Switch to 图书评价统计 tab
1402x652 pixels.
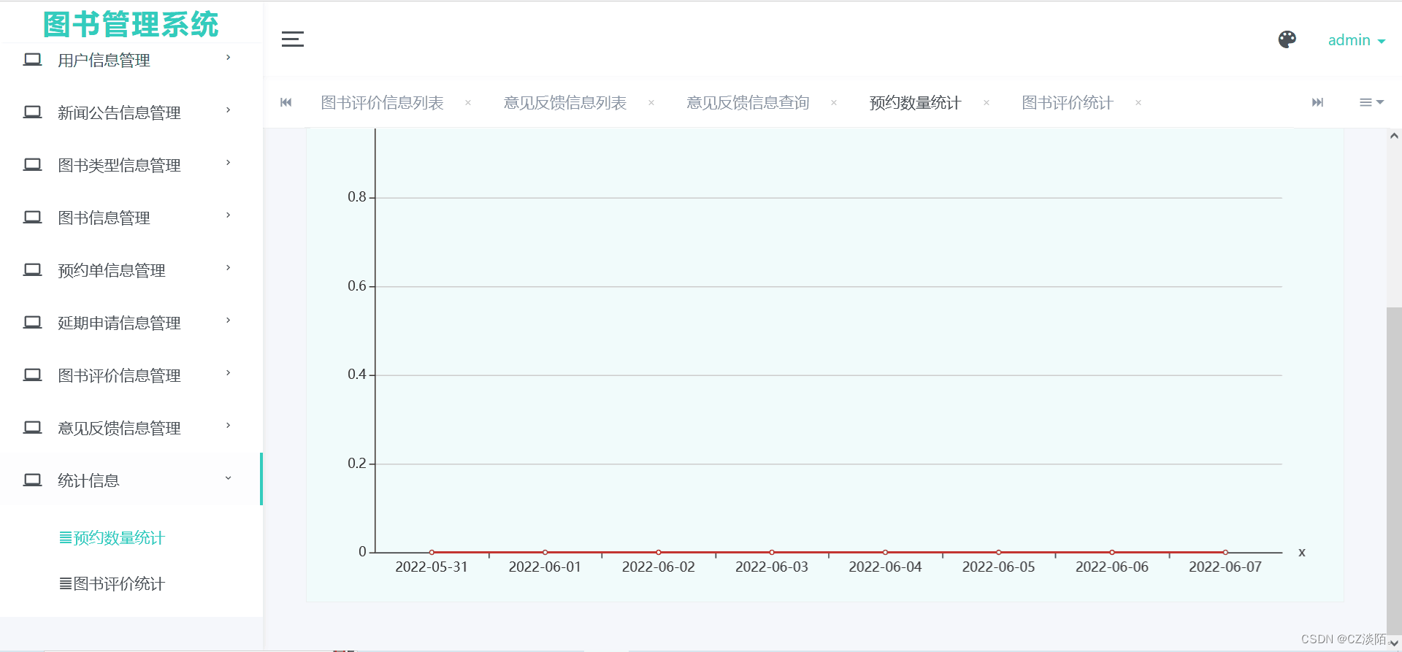pos(1067,103)
